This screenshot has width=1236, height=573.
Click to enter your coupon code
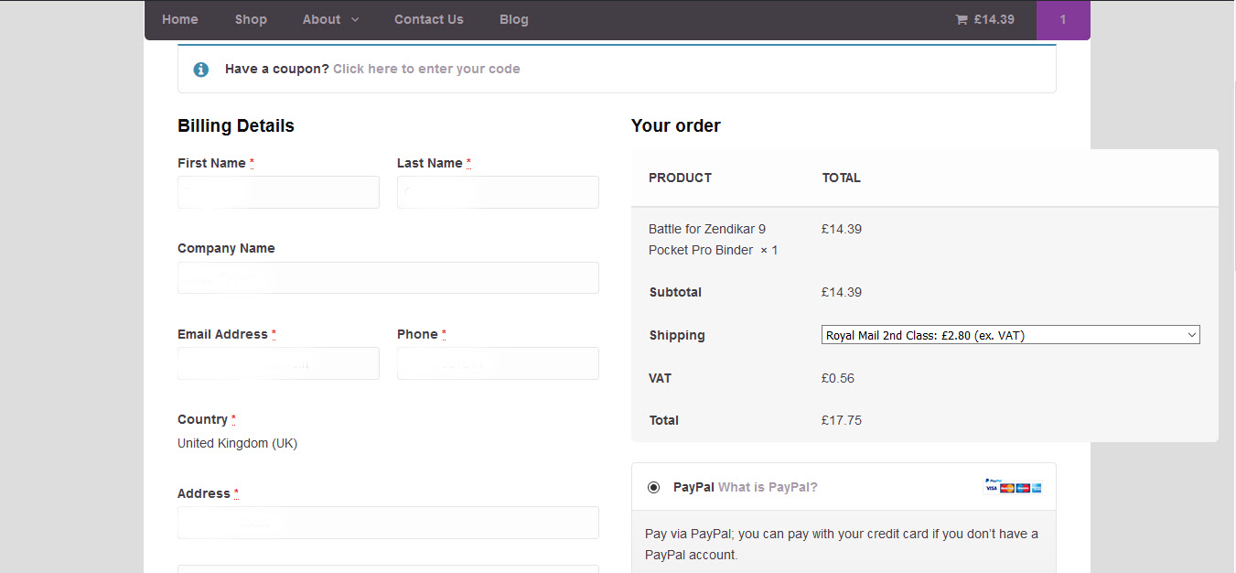click(x=426, y=69)
